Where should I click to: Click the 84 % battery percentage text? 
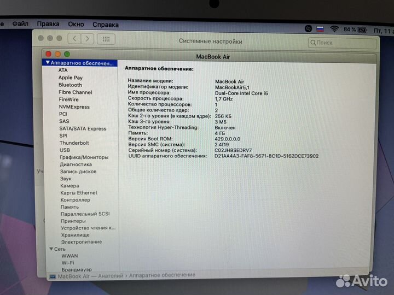350,29
